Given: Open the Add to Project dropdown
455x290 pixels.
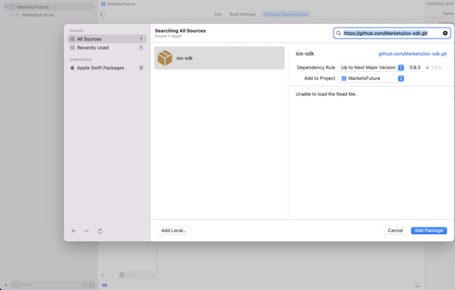Looking at the screenshot, I should (371, 78).
